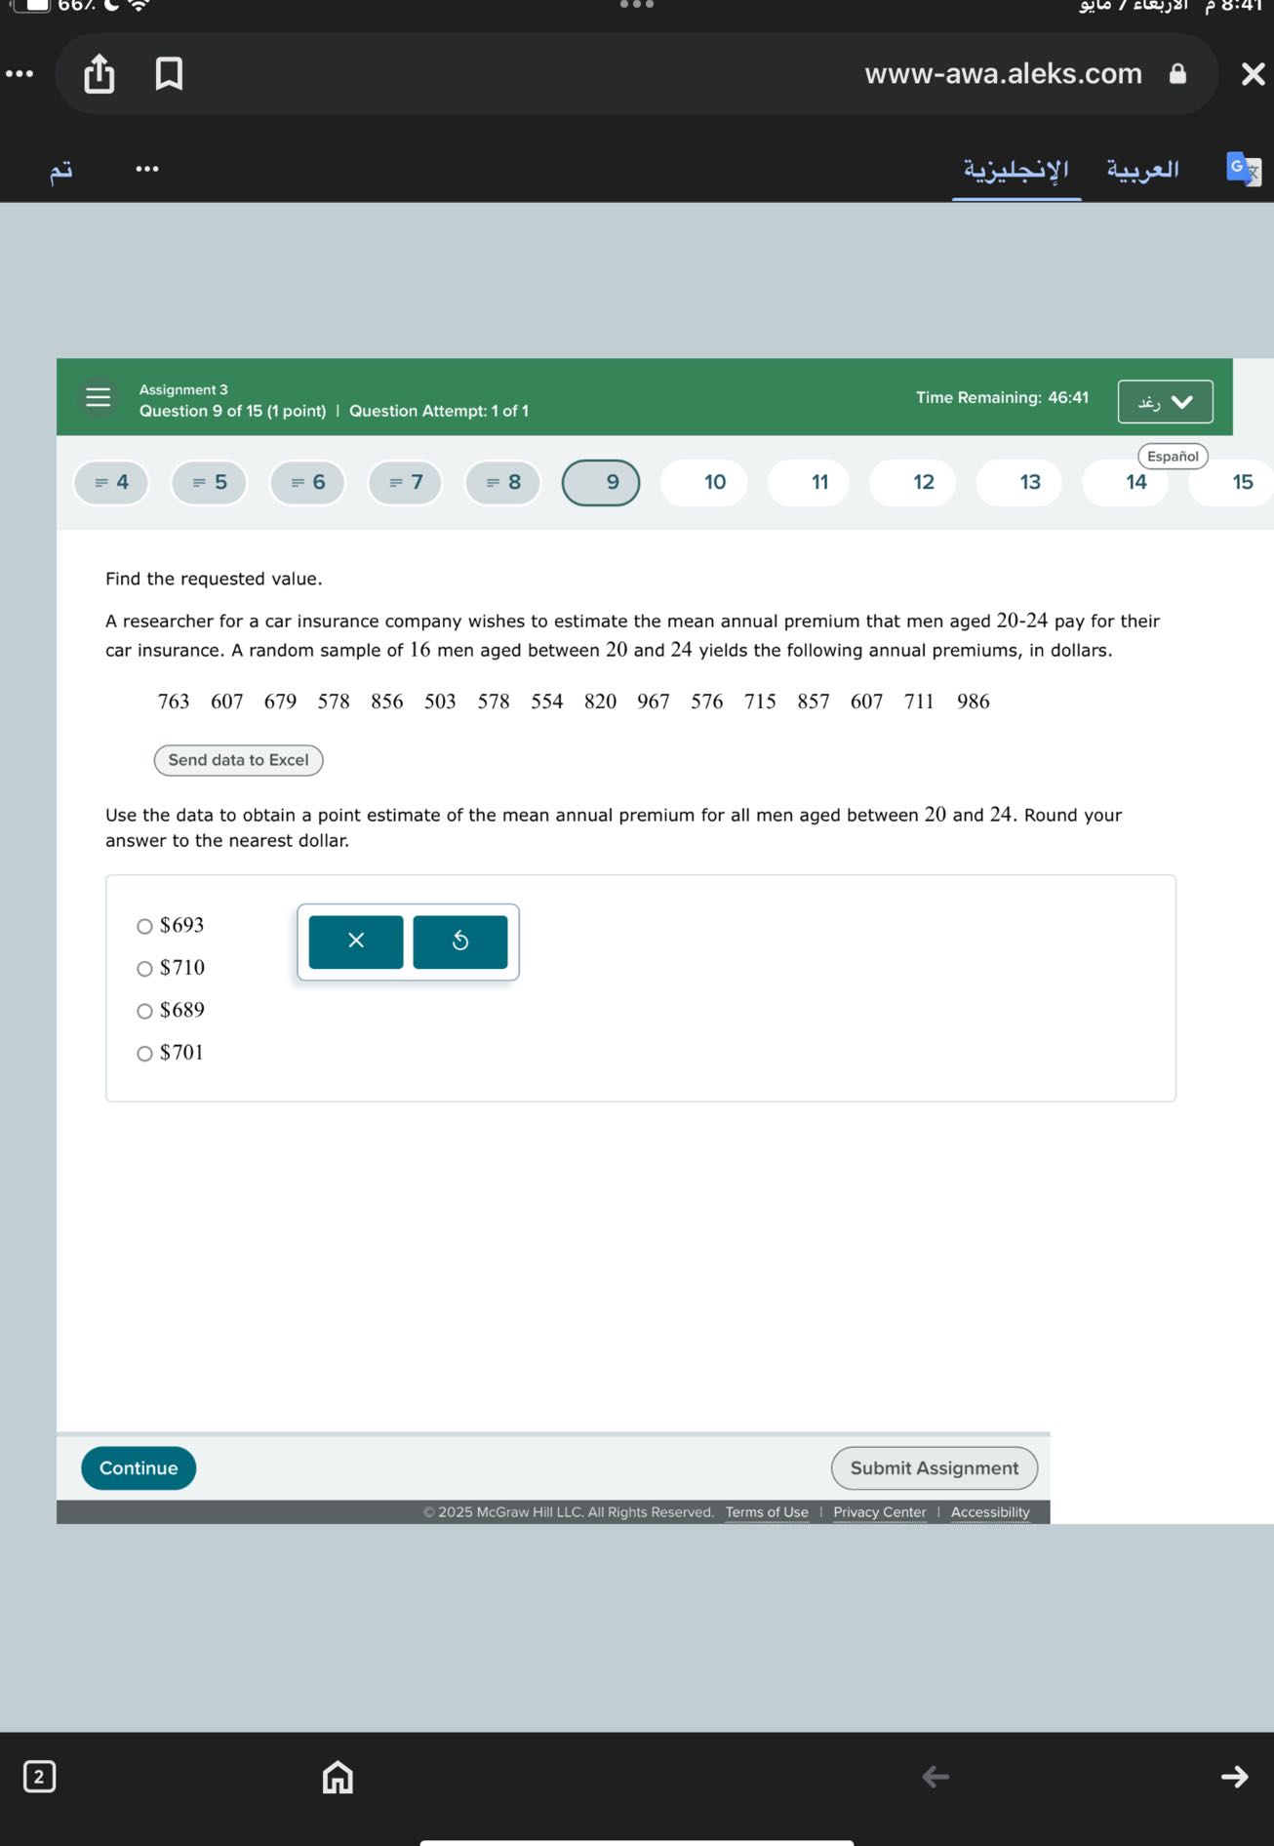Click the data value 763
Screen dimensions: 1274x1846
[x=174, y=702]
